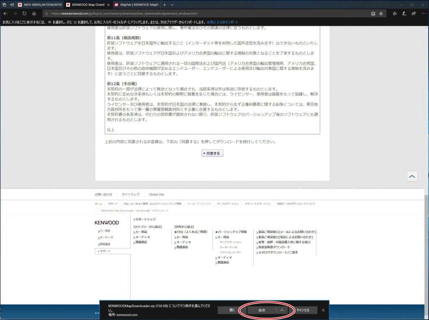The height and width of the screenshot is (320, 429).
Task: Click カーナビゲーション in the breadcrumb trail
Action: pos(228,204)
